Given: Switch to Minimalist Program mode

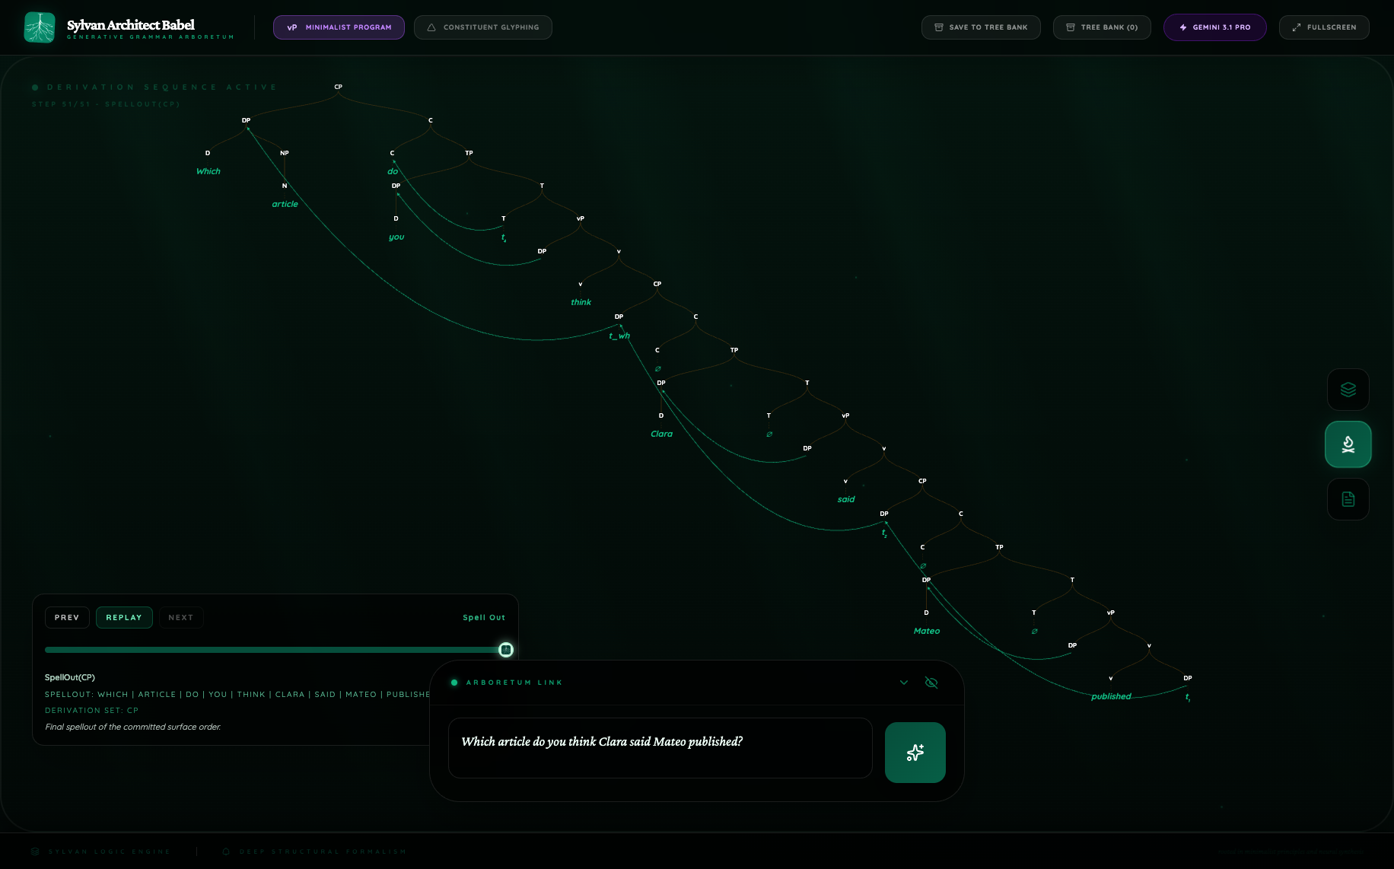Looking at the screenshot, I should click(x=339, y=27).
